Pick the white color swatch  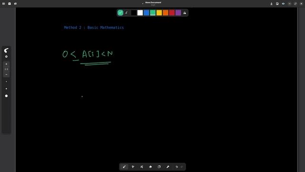coord(140,13)
